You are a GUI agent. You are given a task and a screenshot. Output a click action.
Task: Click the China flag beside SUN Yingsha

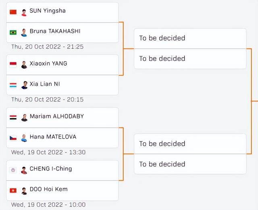(13, 12)
